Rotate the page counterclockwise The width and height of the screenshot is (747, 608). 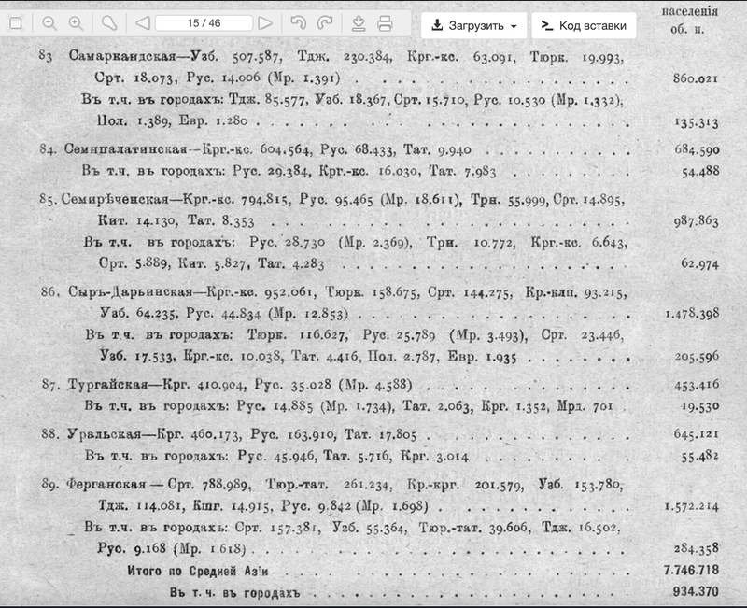tap(299, 22)
